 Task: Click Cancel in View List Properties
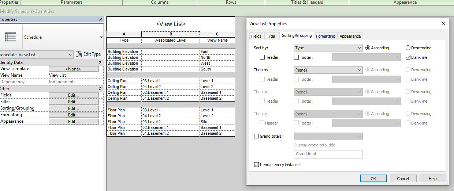(x=403, y=179)
